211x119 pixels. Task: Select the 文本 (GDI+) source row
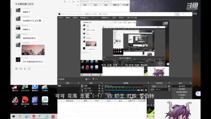tap(92, 91)
